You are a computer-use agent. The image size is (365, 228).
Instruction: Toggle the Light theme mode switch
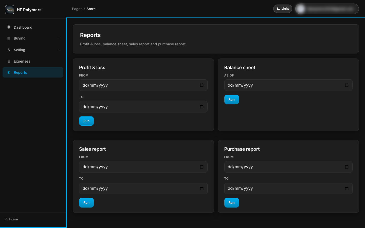tap(283, 9)
